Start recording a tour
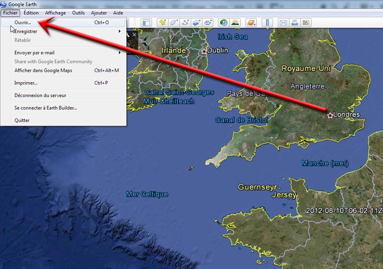The image size is (383, 269). [x=208, y=22]
